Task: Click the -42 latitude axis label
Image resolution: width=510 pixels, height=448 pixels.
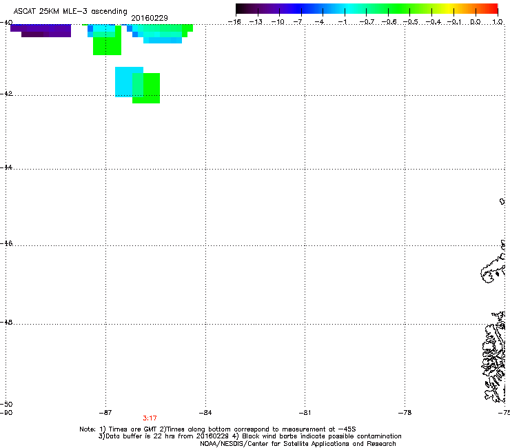Action: click(6, 94)
